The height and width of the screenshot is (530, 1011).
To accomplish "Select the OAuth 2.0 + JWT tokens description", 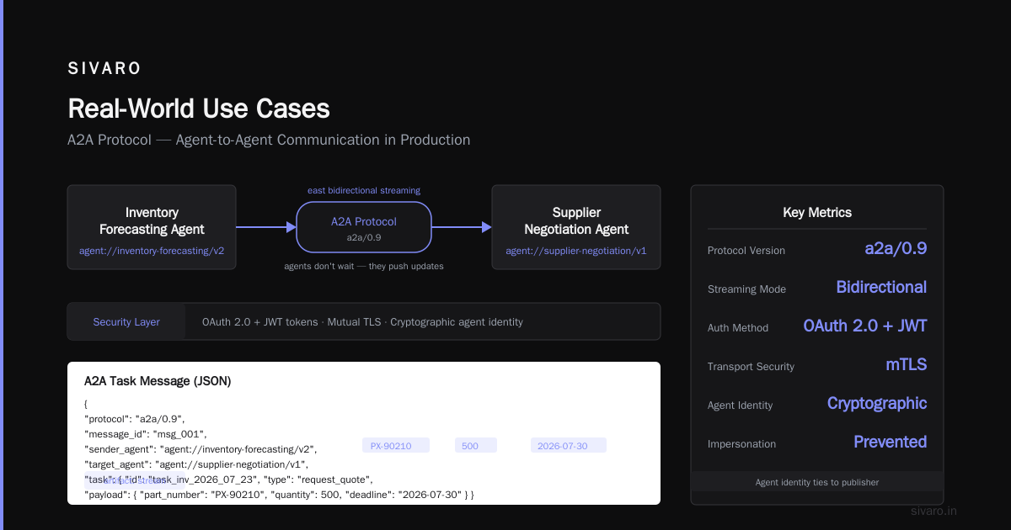I will [362, 321].
